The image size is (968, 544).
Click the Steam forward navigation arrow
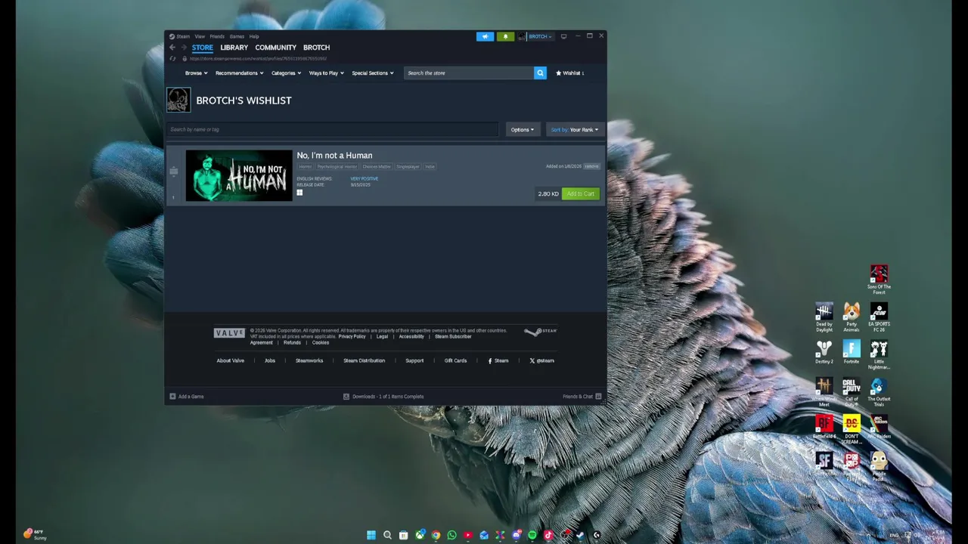pos(183,48)
